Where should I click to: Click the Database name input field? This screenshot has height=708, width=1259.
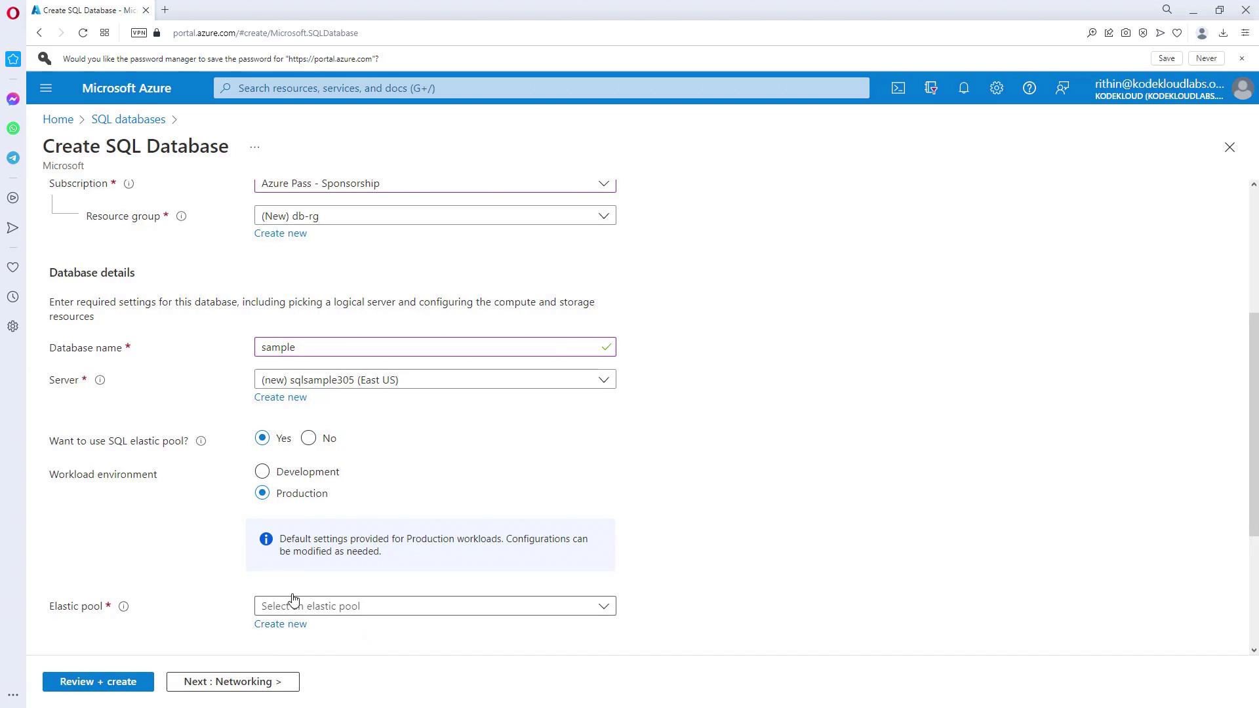pyautogui.click(x=426, y=347)
